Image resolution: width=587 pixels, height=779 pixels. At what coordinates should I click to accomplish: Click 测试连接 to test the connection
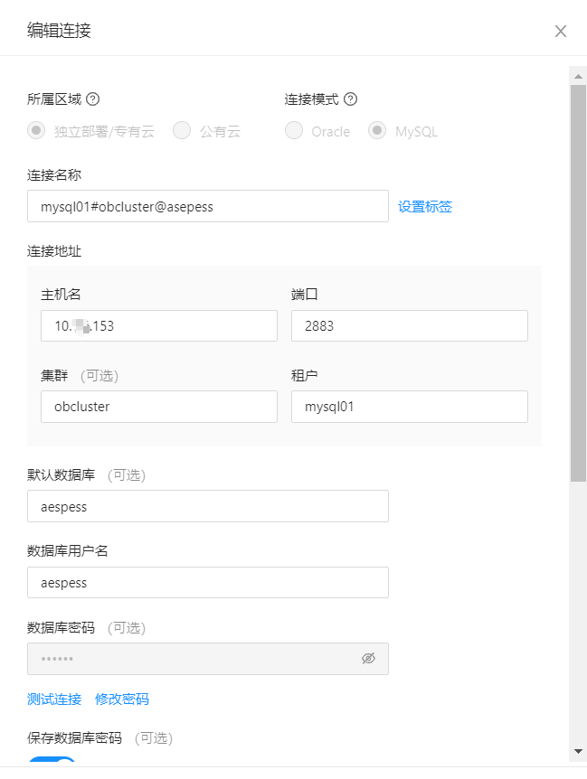pos(53,699)
